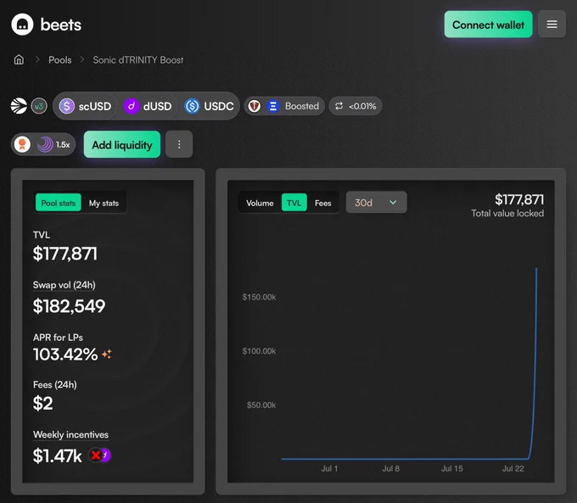Go to home via breadcrumb house icon

point(19,59)
